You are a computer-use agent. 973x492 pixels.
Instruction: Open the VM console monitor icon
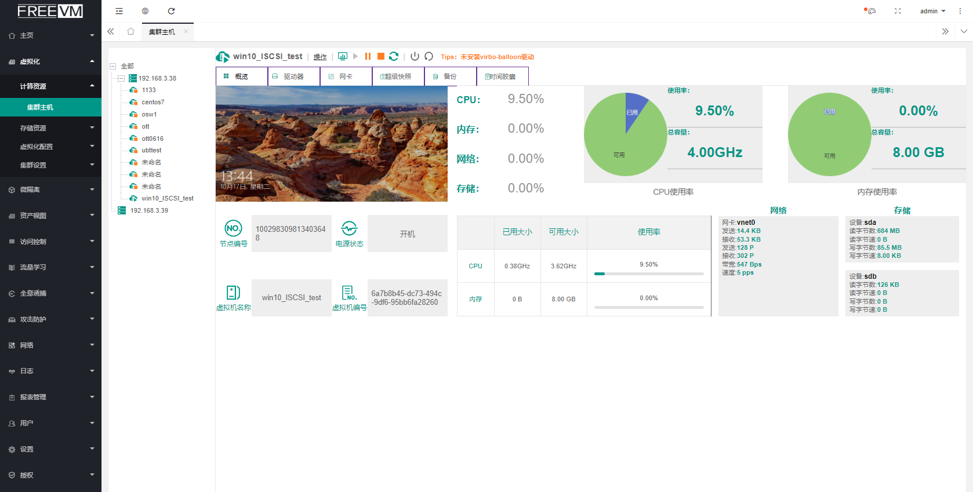(343, 56)
